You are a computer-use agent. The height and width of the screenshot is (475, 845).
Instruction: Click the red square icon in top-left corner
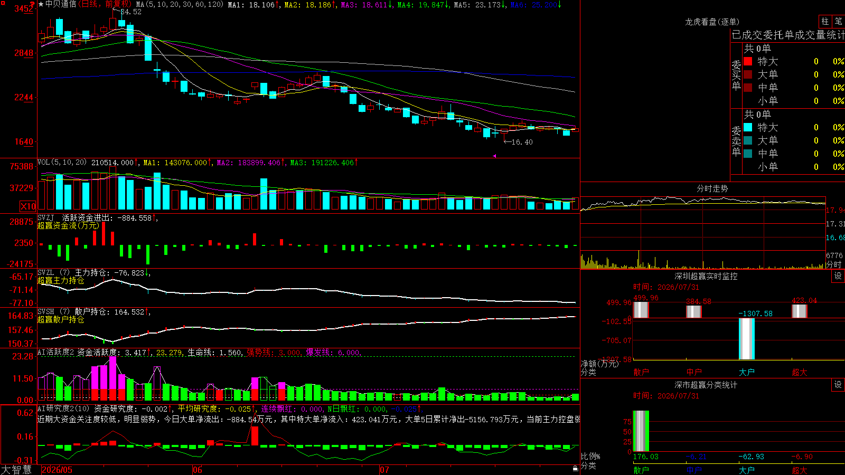tap(3, 3)
